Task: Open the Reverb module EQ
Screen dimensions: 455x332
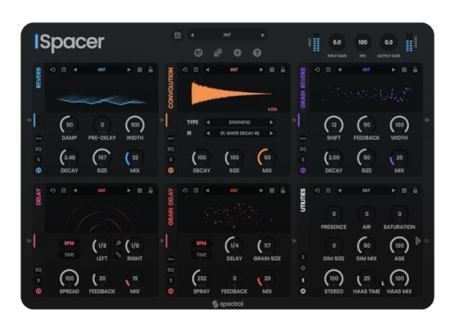Action: (39, 149)
